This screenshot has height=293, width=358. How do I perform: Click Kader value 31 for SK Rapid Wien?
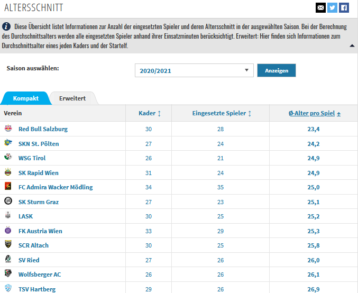149,173
